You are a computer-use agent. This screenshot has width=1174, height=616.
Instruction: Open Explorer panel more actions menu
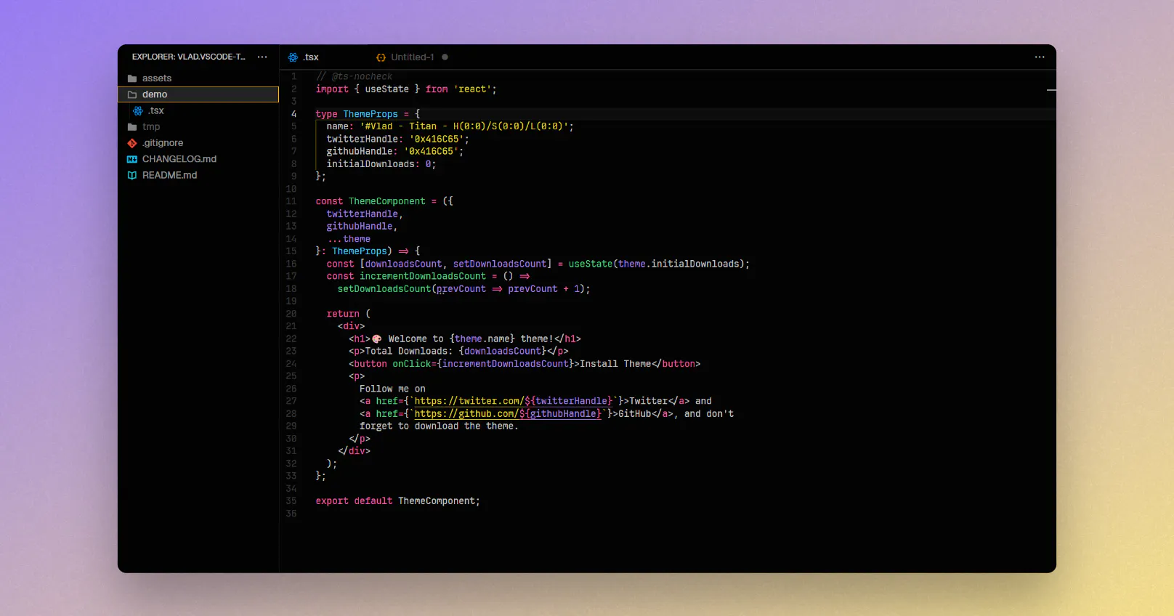pyautogui.click(x=262, y=57)
